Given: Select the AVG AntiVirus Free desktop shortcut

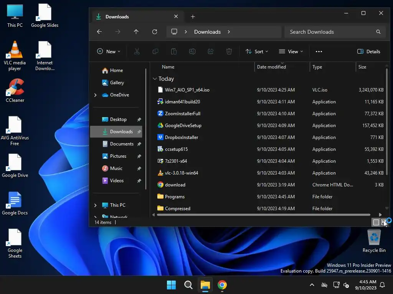Looking at the screenshot, I should [x=15, y=131].
